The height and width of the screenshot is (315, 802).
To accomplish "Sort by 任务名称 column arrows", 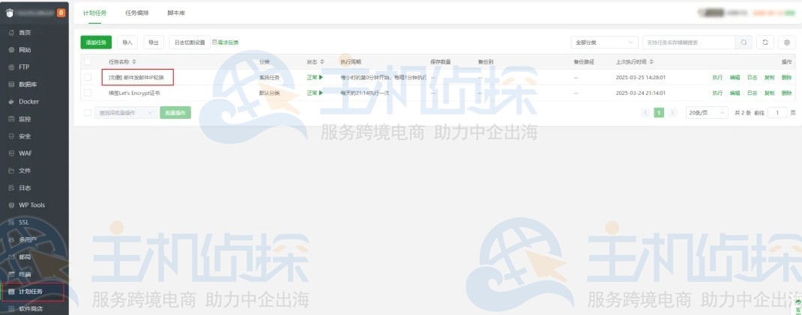I will pyautogui.click(x=134, y=62).
